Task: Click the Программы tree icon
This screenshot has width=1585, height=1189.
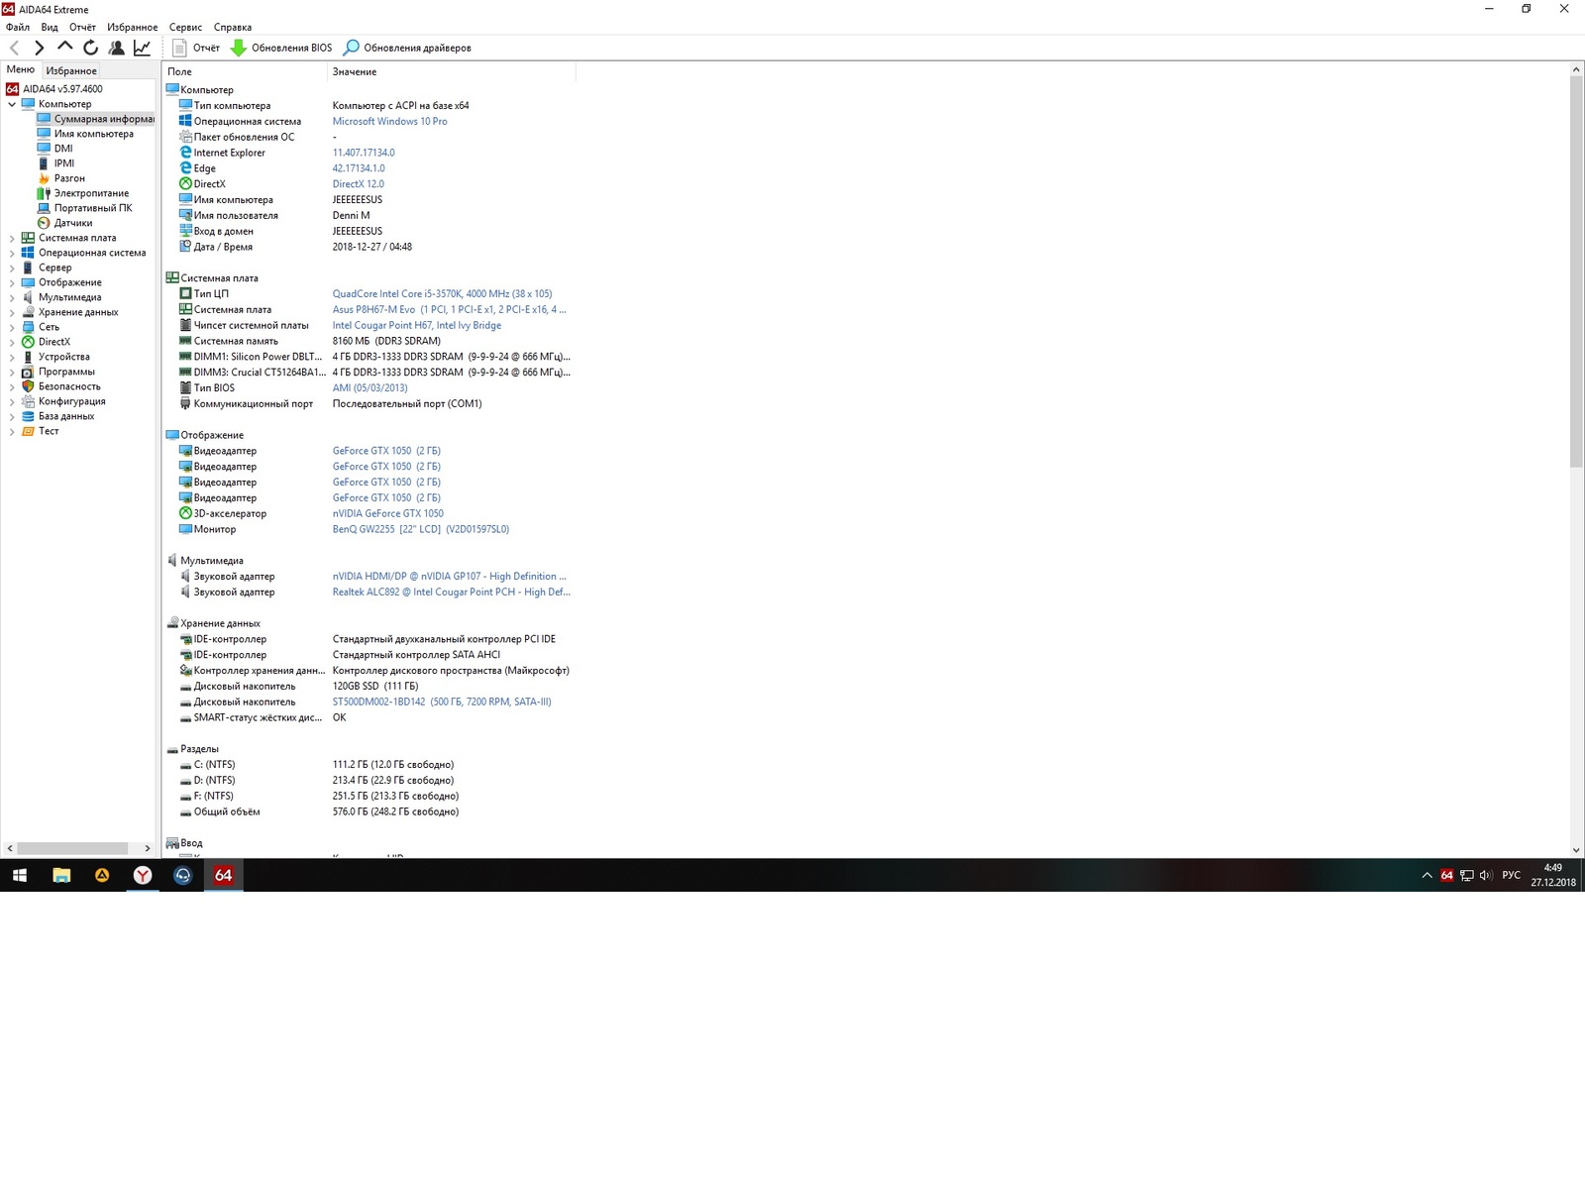Action: point(28,372)
